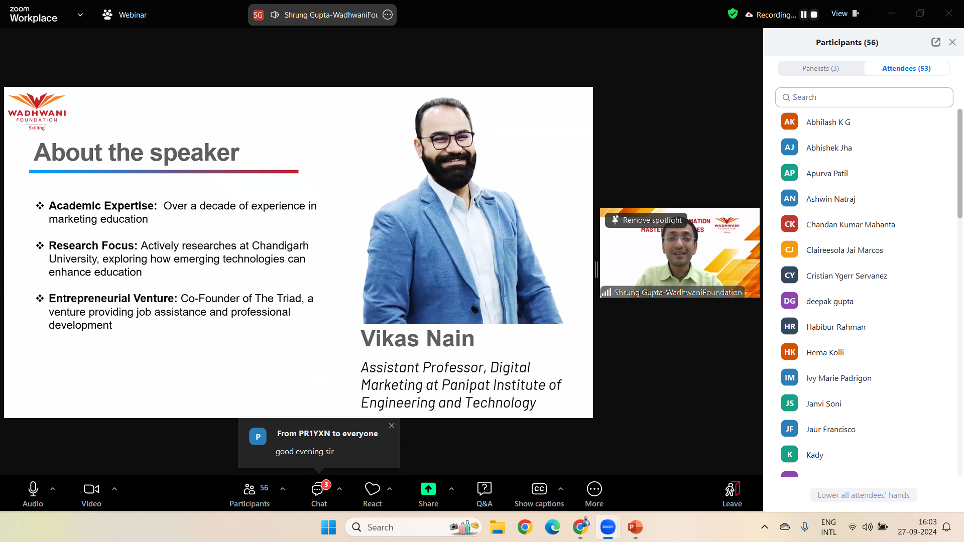Image resolution: width=964 pixels, height=542 pixels.
Task: Switch to the Panelists (3) tab
Action: (x=820, y=68)
